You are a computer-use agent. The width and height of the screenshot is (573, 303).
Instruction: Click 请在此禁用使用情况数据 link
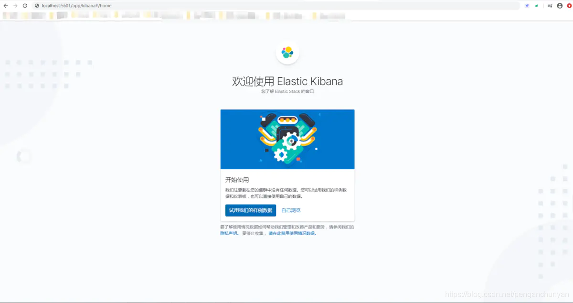click(292, 233)
